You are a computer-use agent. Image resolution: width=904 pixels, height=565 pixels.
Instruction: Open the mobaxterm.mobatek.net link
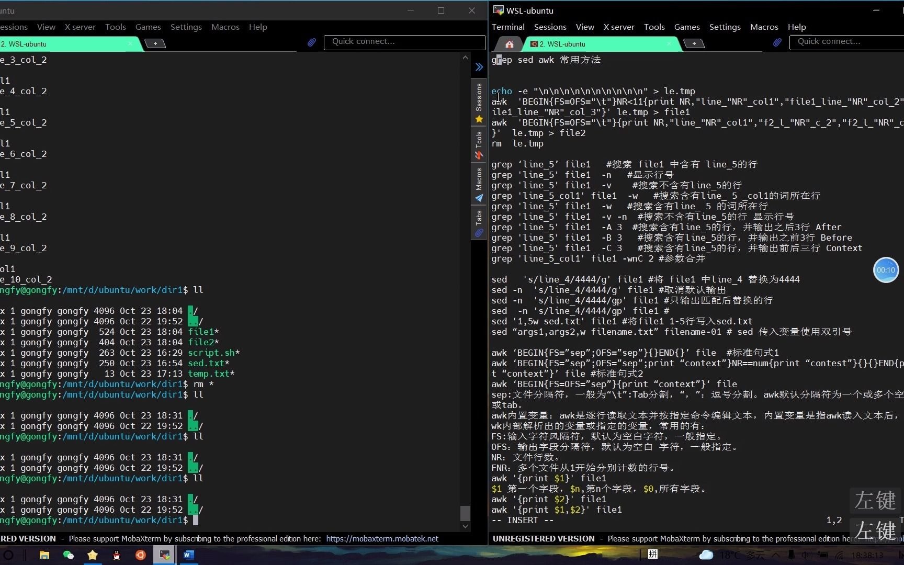pyautogui.click(x=382, y=538)
